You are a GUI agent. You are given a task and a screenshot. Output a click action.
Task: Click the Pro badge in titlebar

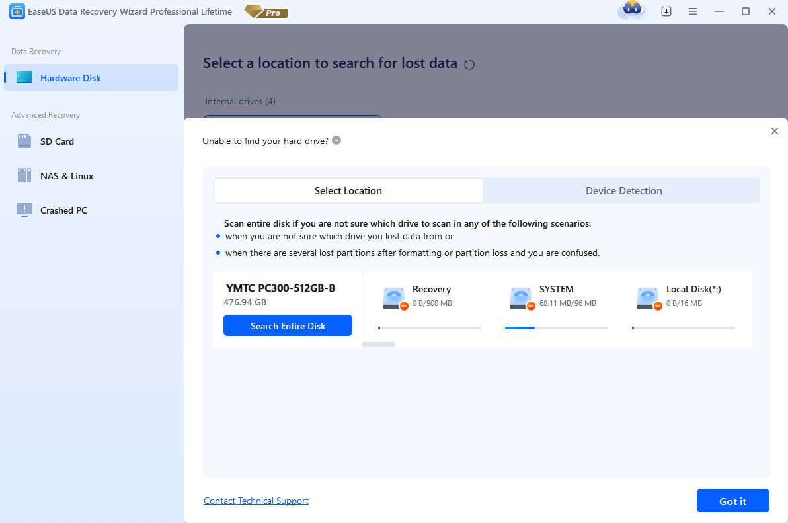(x=265, y=11)
